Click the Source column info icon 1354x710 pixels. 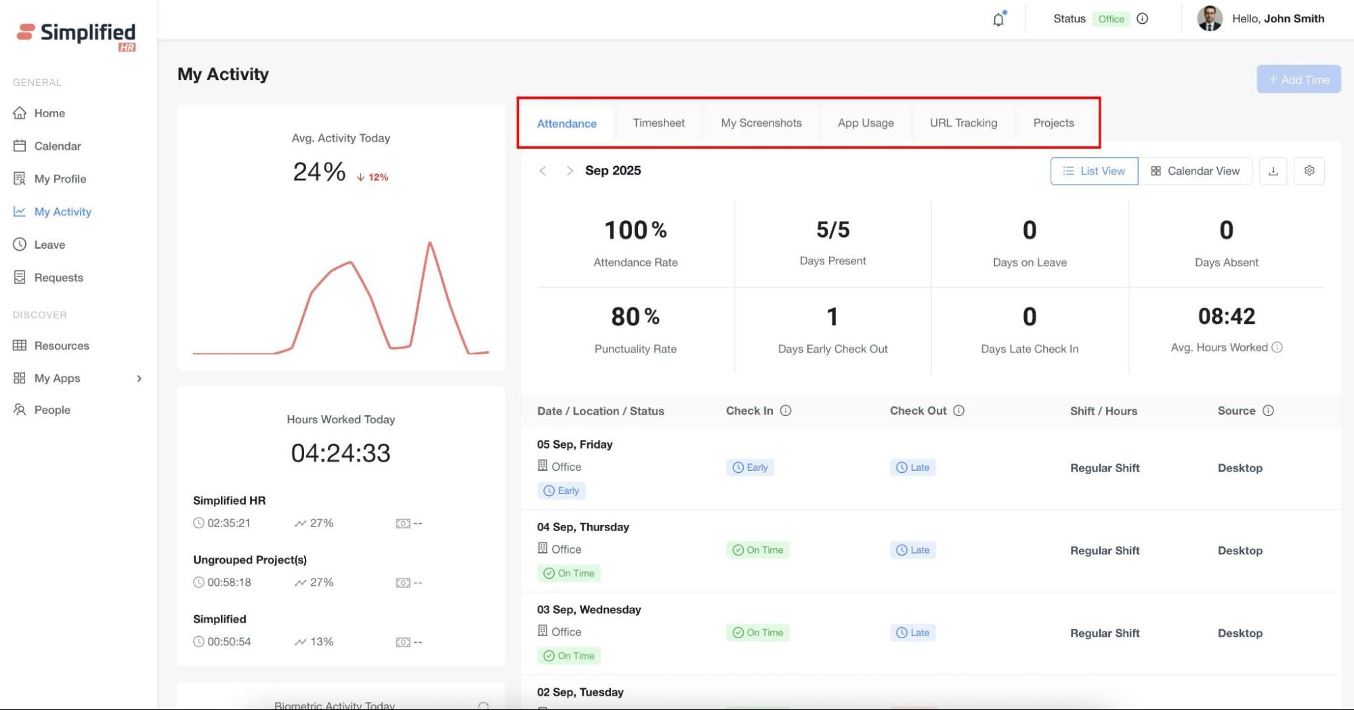[x=1269, y=411]
